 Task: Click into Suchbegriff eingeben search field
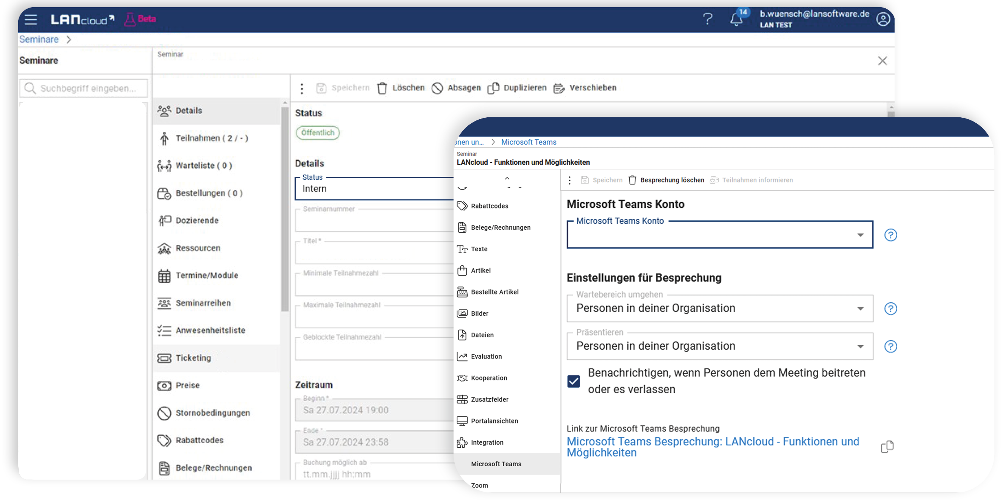click(x=84, y=88)
